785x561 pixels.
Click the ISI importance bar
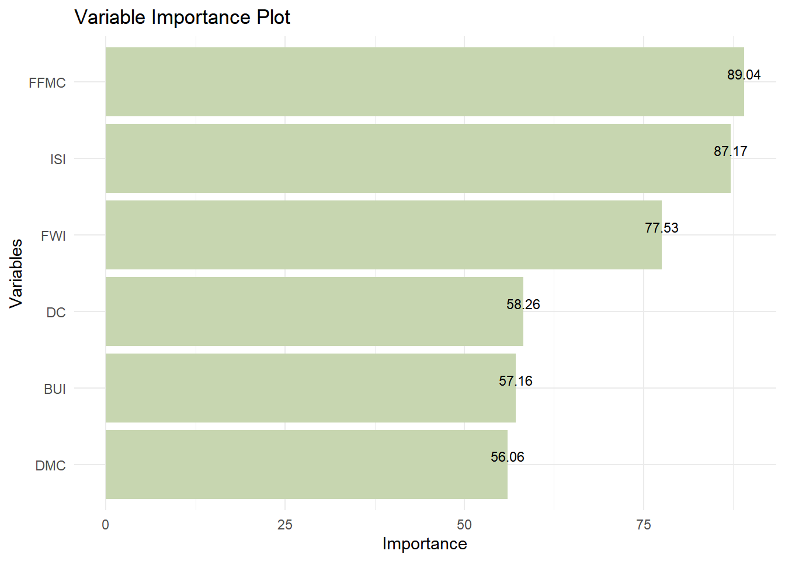409,158
